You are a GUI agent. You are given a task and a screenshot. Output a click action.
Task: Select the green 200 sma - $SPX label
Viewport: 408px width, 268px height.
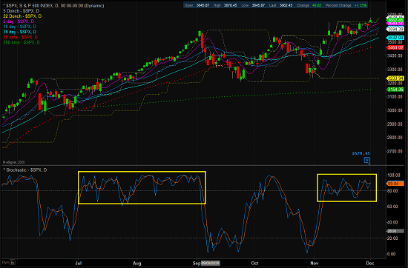tap(22, 42)
